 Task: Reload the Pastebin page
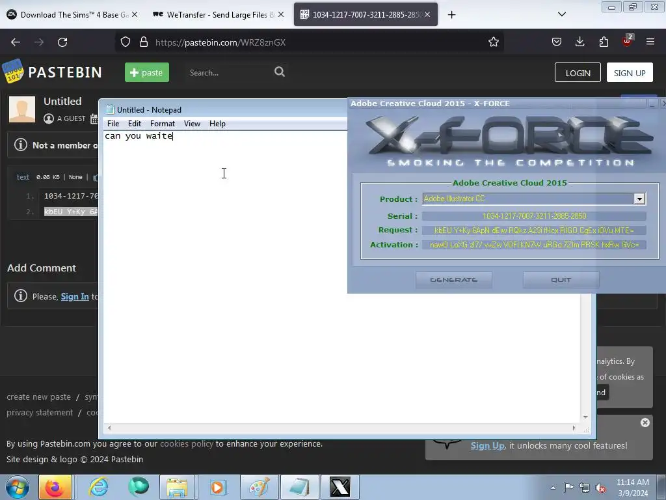pyautogui.click(x=62, y=42)
